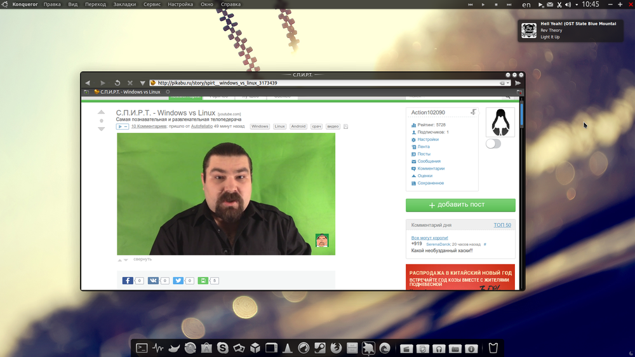Click the добавить пост button
635x357 pixels.
point(460,205)
